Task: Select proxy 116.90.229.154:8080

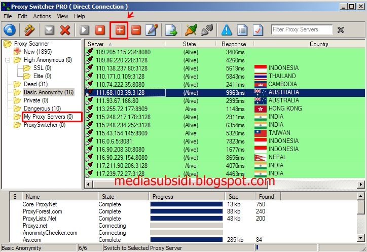Action: 122,158
